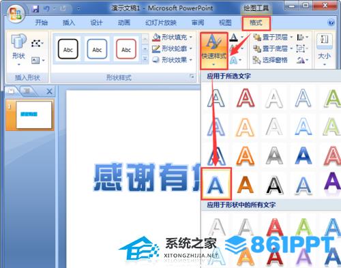Switch to the Slide Show tab
This screenshot has height=268, width=341.
pyautogui.click(x=161, y=23)
